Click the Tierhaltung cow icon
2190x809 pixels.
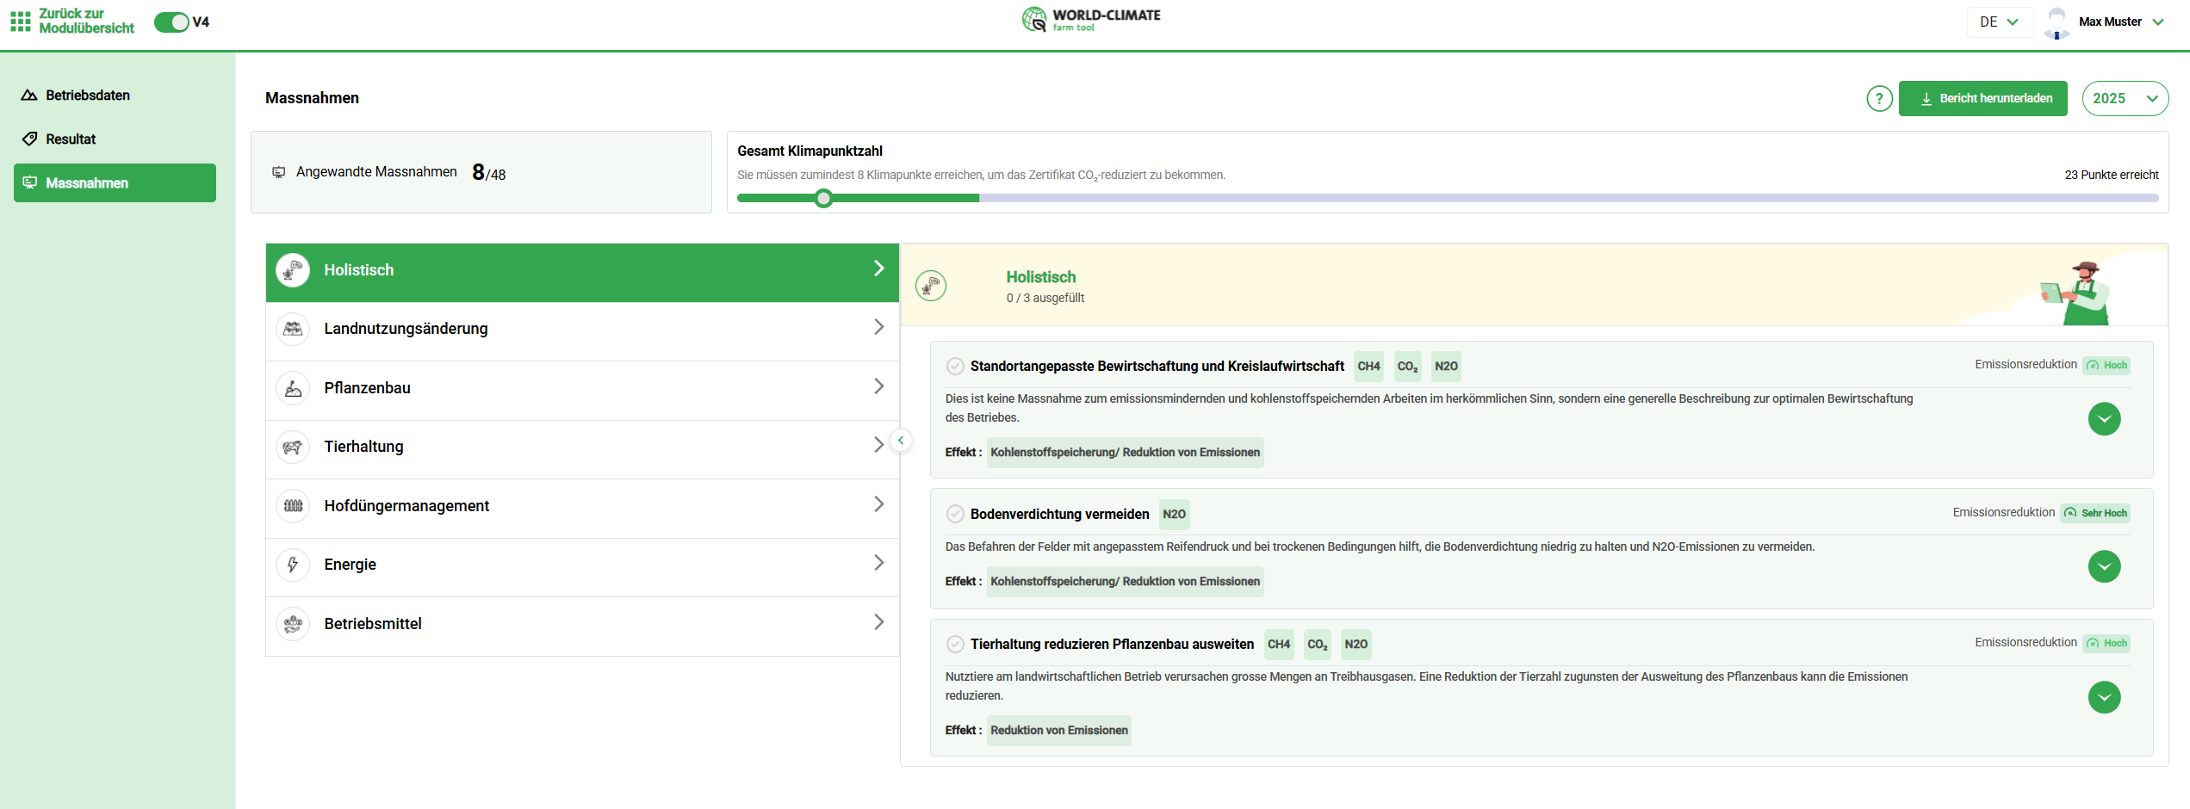(293, 447)
